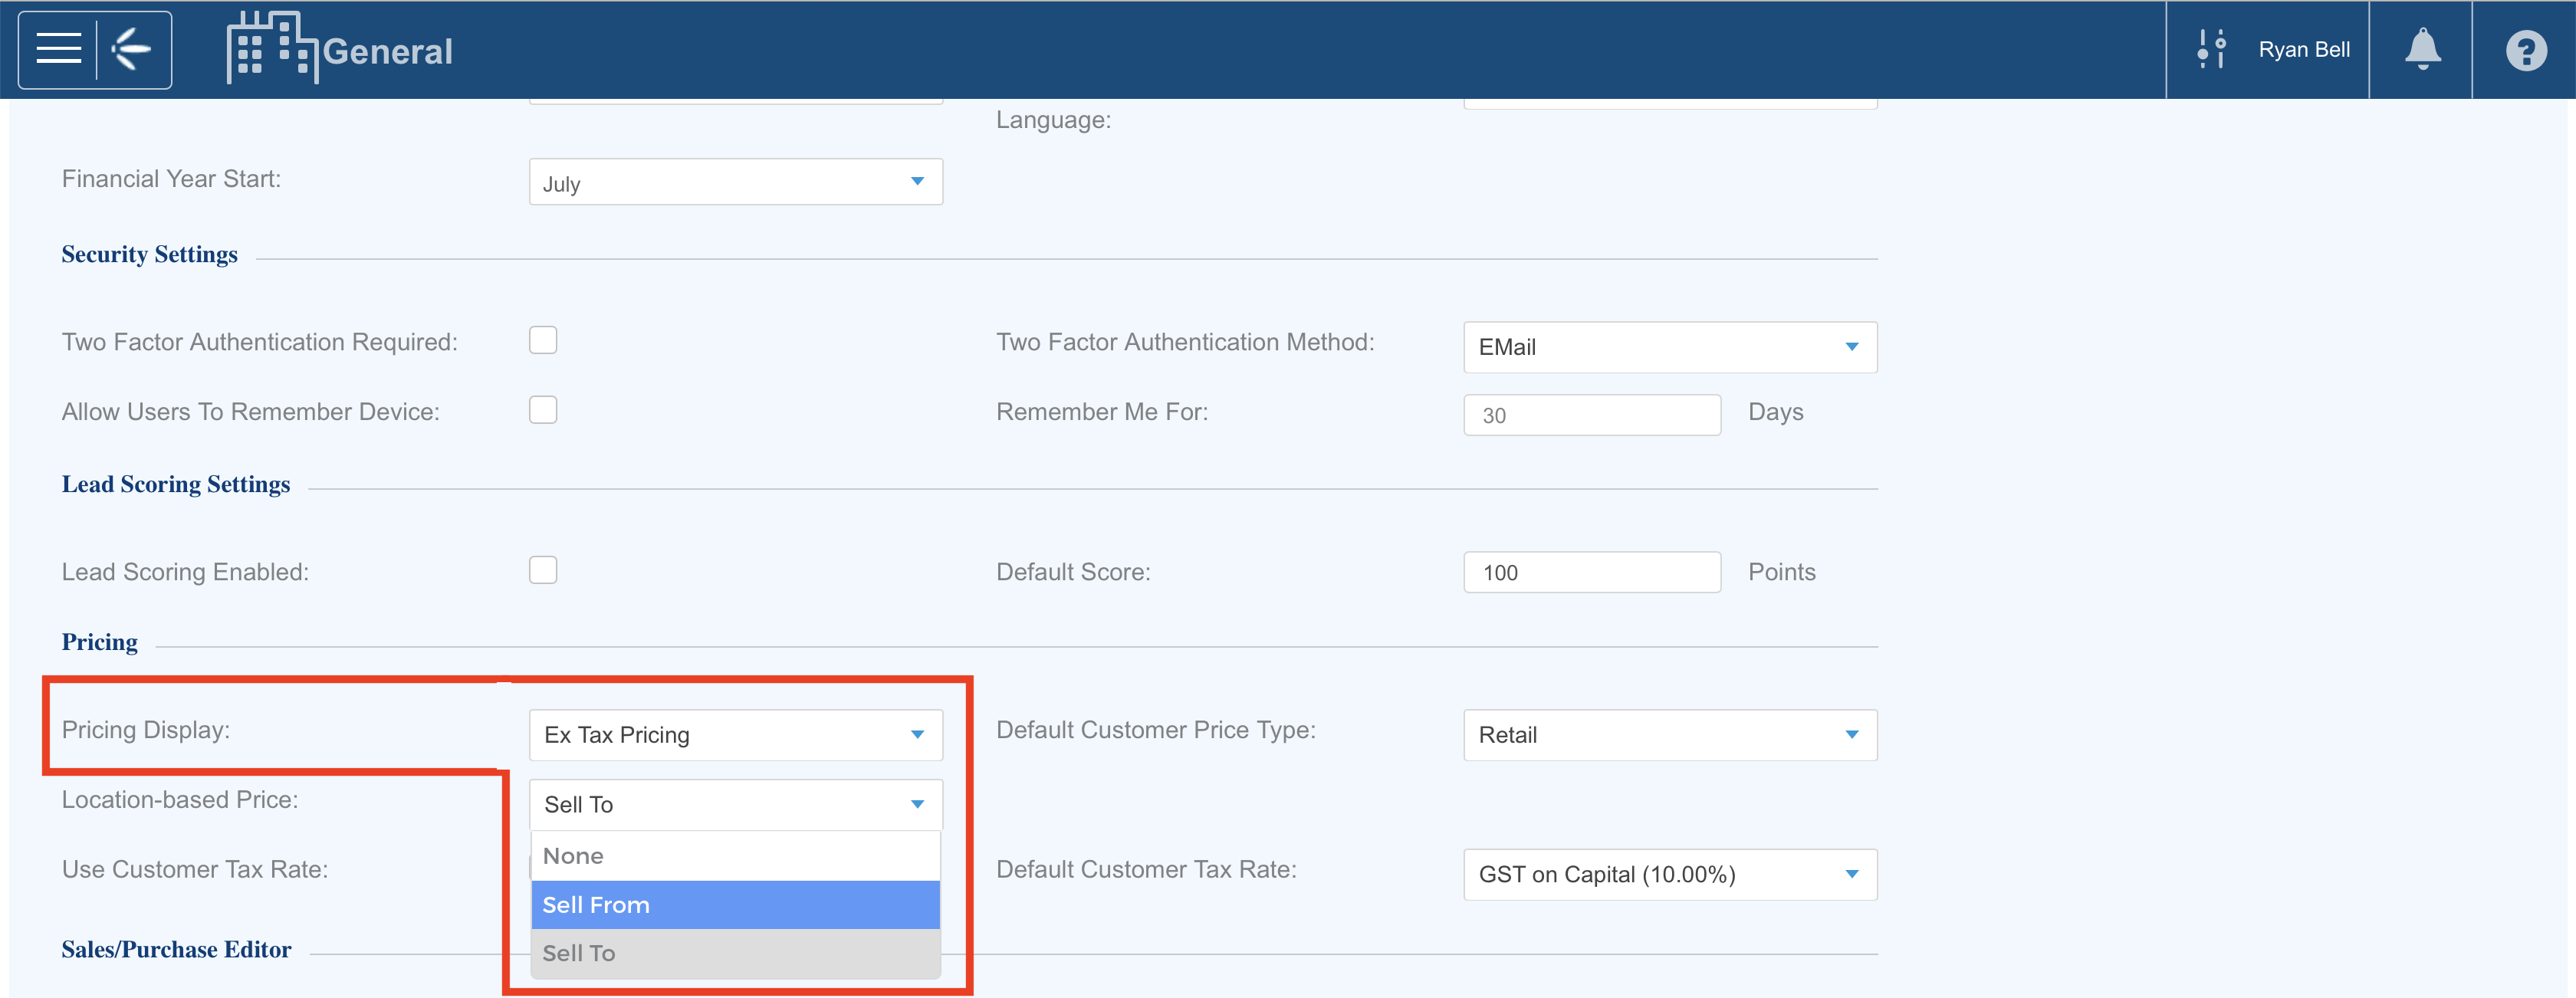Tick Two Factor Authentication Required checkbox
The image size is (2576, 998).
click(x=543, y=340)
